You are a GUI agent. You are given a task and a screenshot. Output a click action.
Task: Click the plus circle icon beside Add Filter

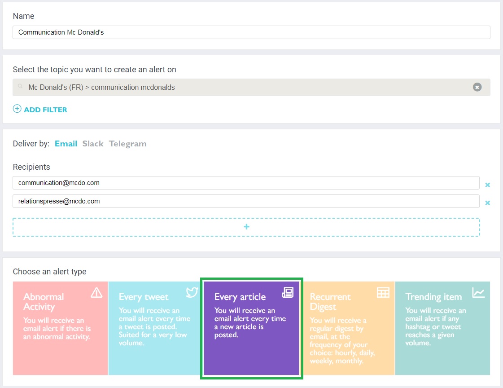click(17, 109)
